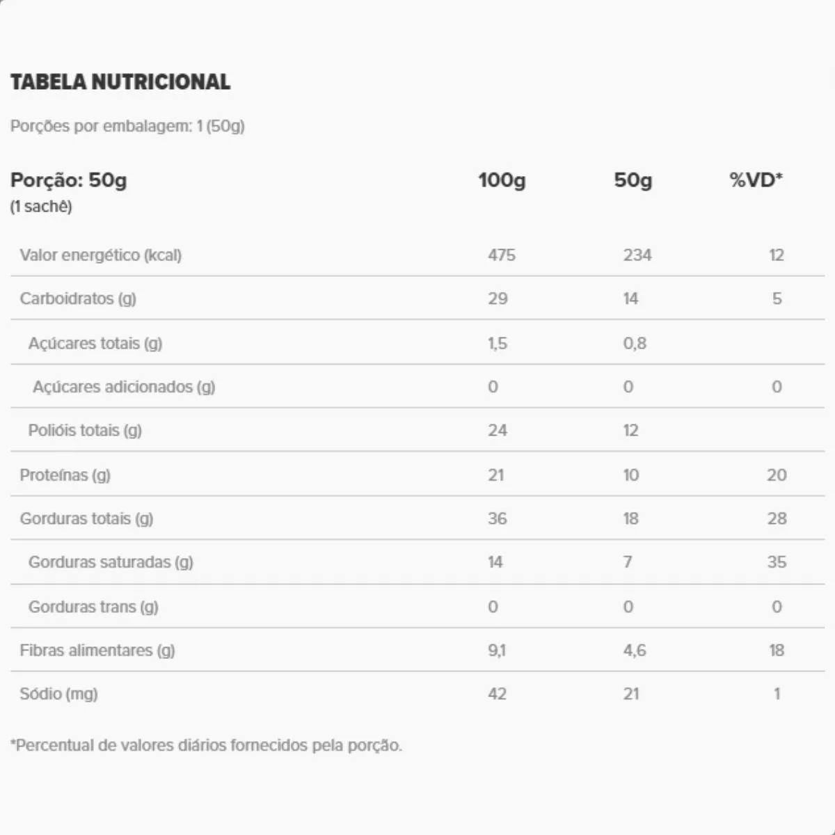Image resolution: width=835 pixels, height=835 pixels.
Task: Select the Açúcares adicionados (g) label
Action: point(124,386)
